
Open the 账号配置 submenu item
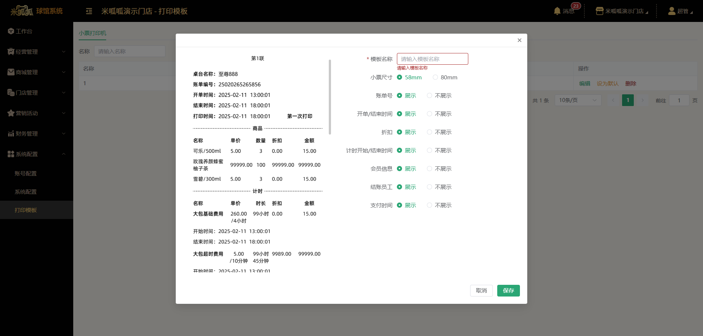[x=26, y=174]
